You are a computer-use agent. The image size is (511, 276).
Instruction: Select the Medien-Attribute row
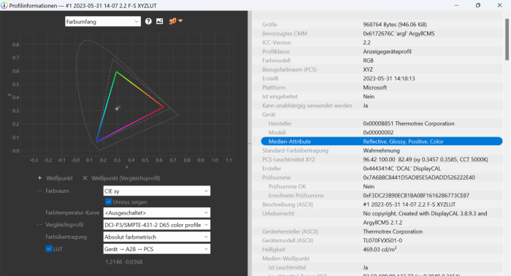(x=382, y=142)
